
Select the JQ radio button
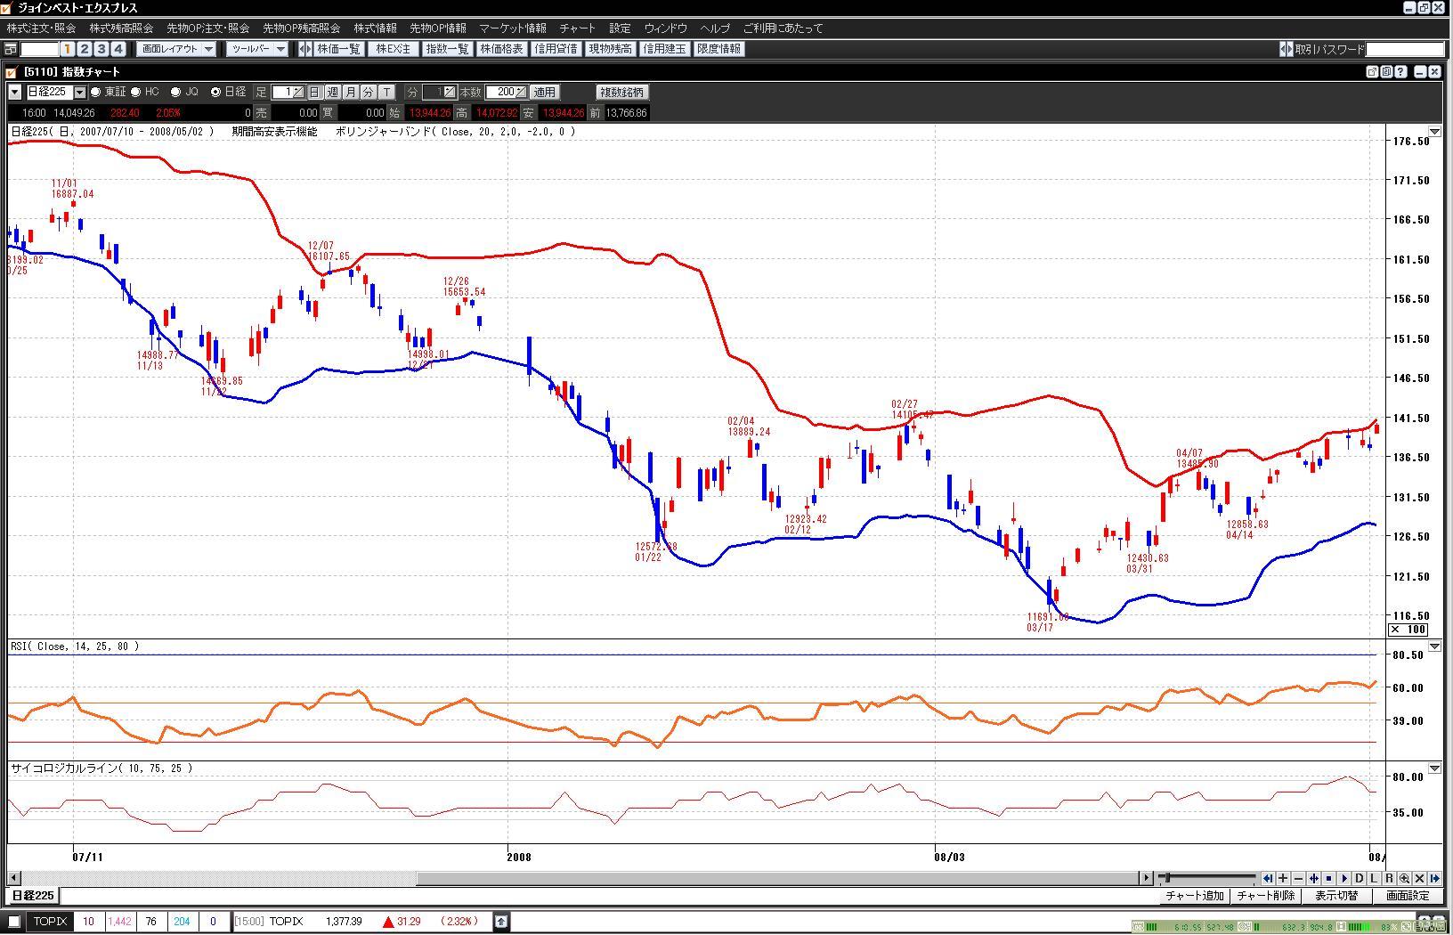(x=176, y=92)
